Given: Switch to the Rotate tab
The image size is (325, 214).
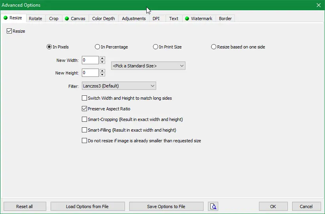Looking at the screenshot, I should [x=36, y=19].
